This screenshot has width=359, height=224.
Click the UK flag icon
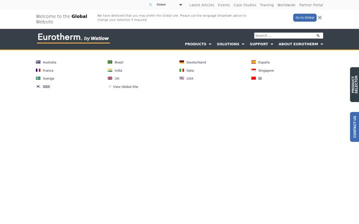click(110, 78)
